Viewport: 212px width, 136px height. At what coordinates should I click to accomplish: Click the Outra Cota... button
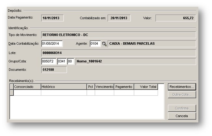click(x=182, y=95)
